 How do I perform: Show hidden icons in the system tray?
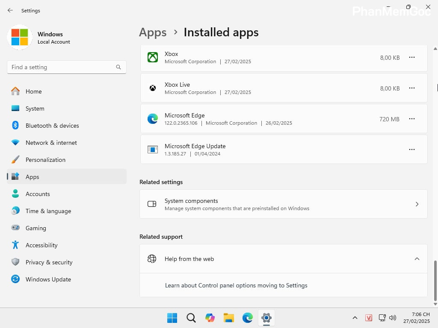pyautogui.click(x=355, y=318)
